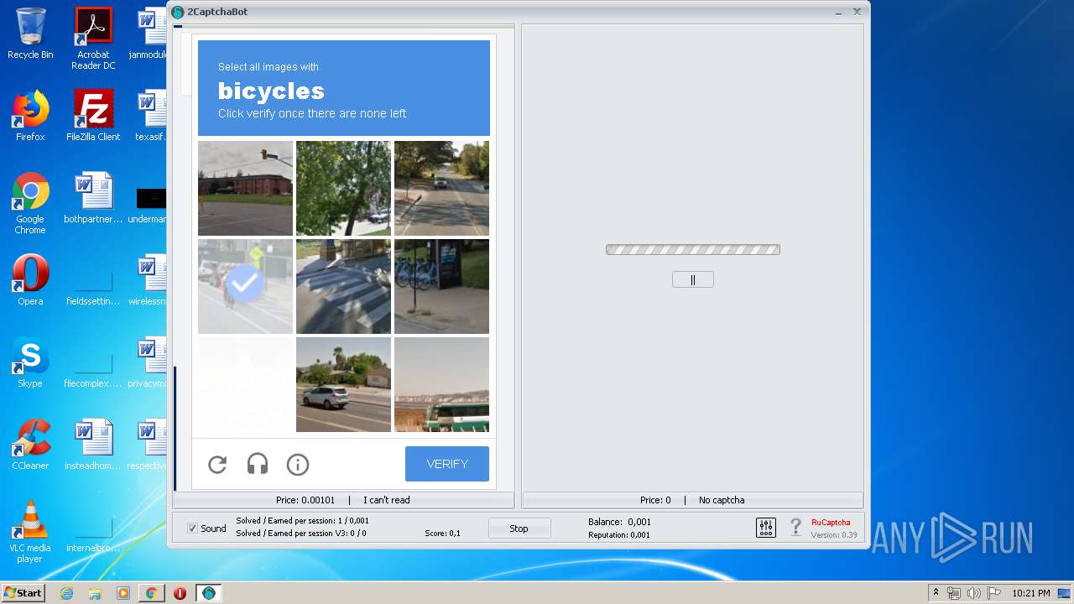
Task: Open the Firefox desktop shortcut
Action: [x=30, y=116]
